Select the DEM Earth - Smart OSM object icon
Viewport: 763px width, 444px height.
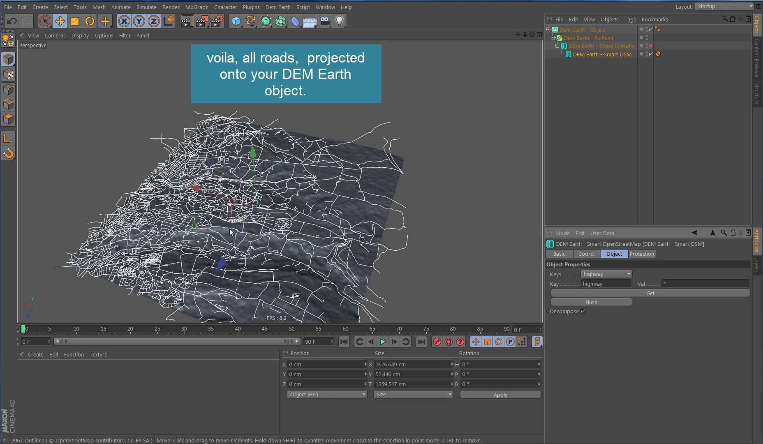(569, 54)
